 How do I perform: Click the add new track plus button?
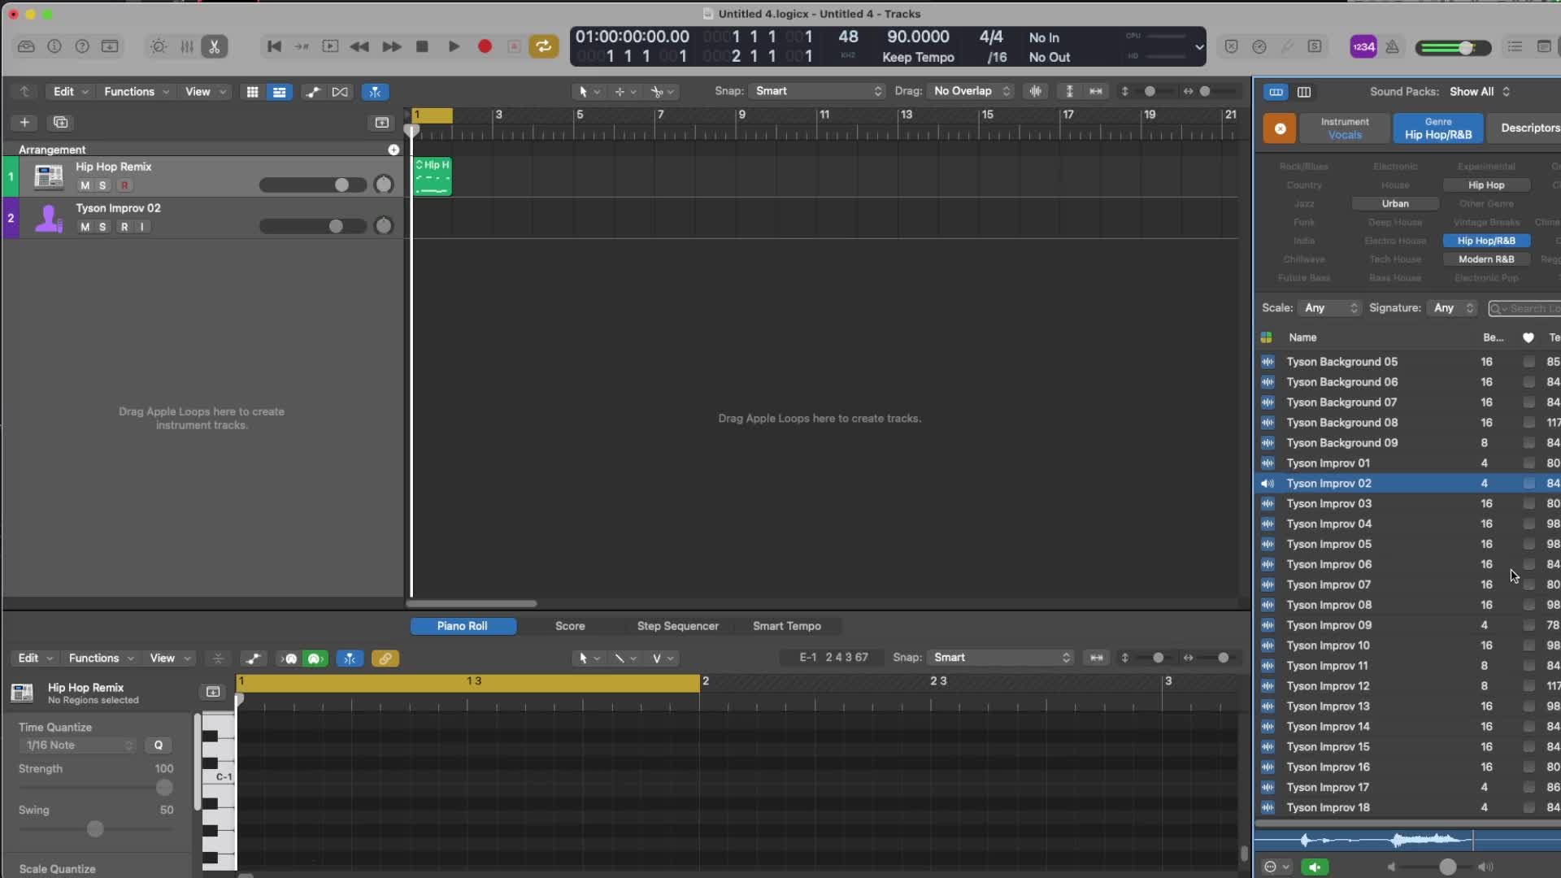[24, 123]
